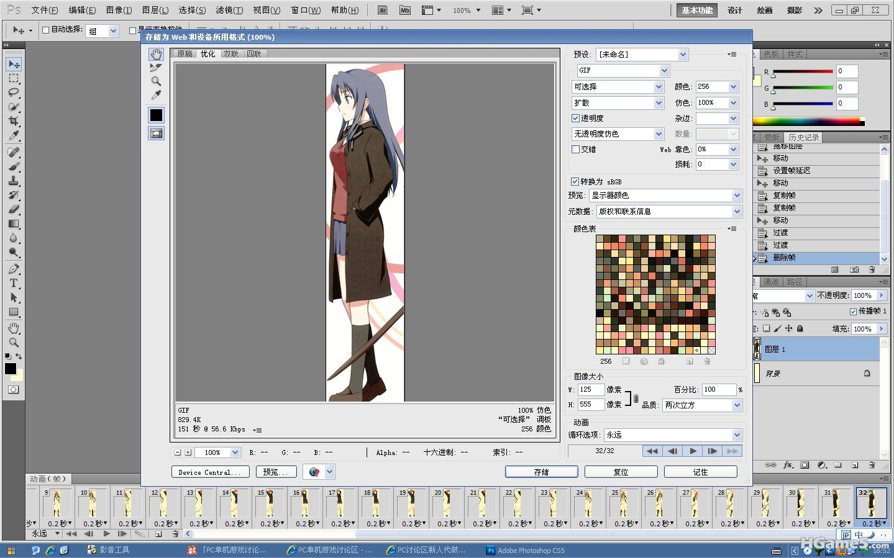Switch to the 原稿 original tab

185,54
